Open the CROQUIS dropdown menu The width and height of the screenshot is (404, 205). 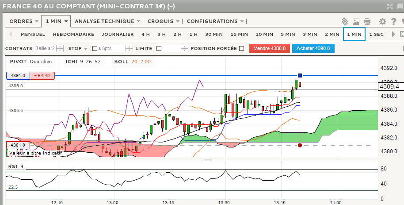164,21
